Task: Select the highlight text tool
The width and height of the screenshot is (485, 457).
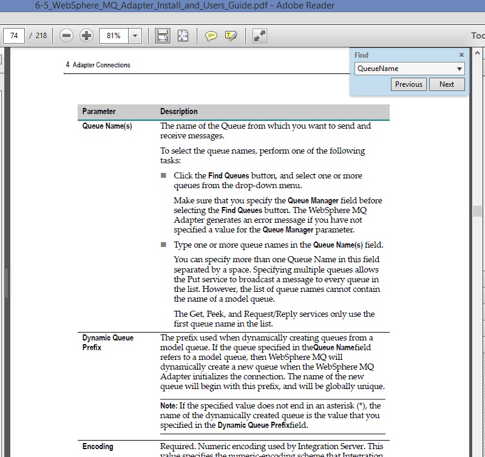Action: (x=231, y=36)
